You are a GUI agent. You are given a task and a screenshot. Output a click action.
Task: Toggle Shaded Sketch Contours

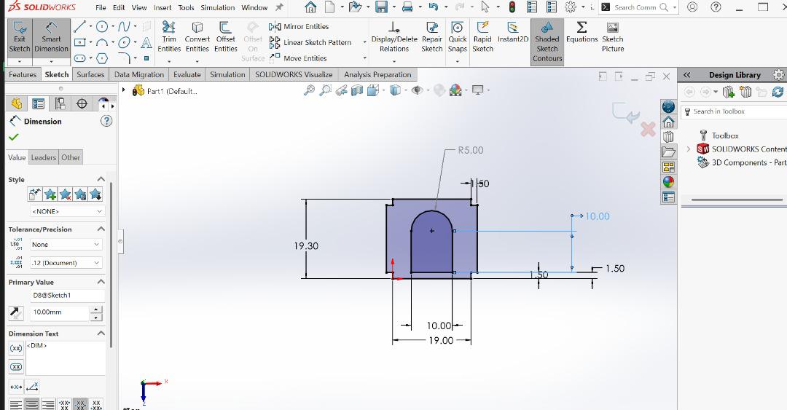(547, 42)
